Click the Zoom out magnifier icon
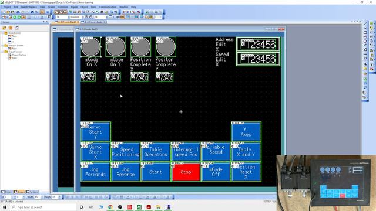This screenshot has height=211, width=376. 90,17
